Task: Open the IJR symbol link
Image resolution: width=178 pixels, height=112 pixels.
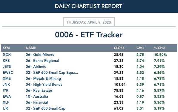Action: (5, 108)
